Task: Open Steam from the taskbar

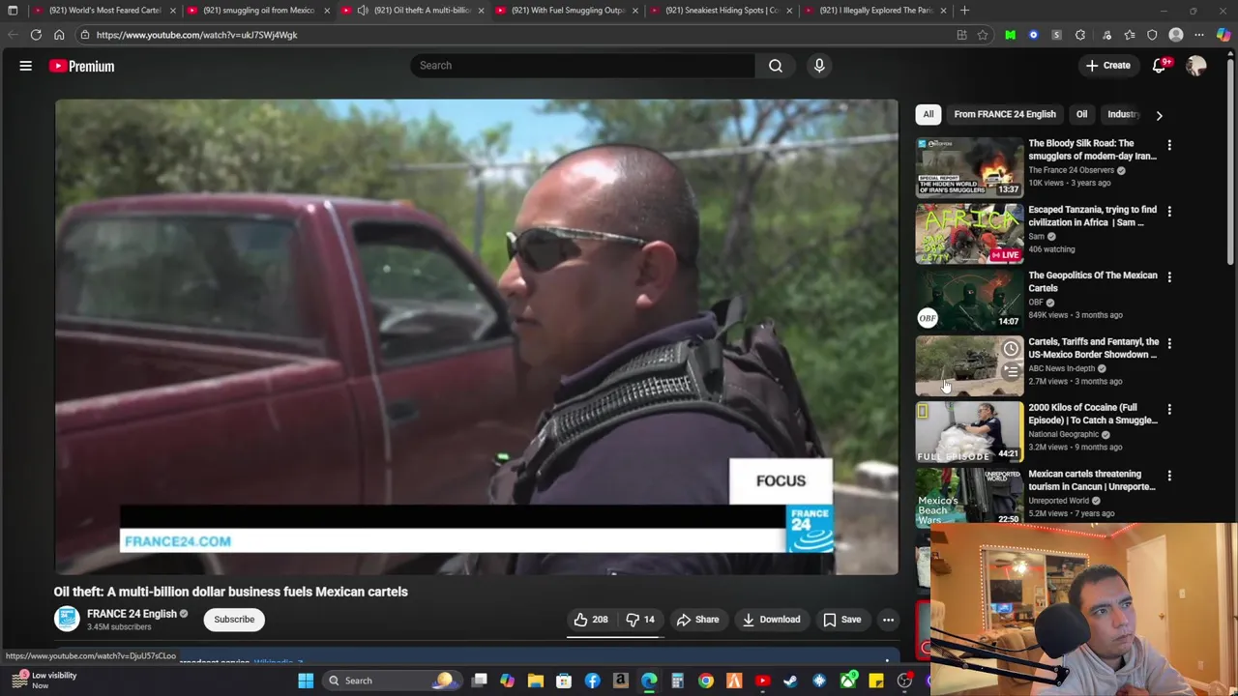Action: (x=790, y=681)
